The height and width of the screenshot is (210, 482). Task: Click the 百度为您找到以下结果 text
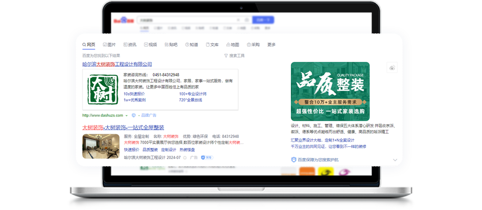pyautogui.click(x=101, y=55)
